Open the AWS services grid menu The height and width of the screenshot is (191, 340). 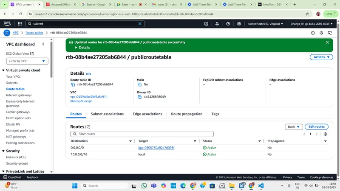point(20,24)
